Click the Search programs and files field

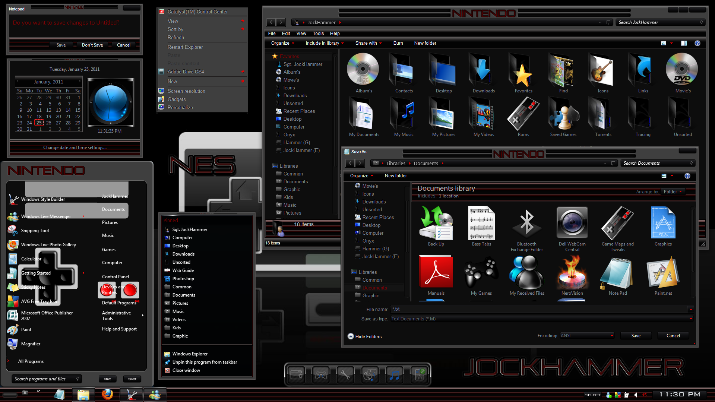[47, 379]
